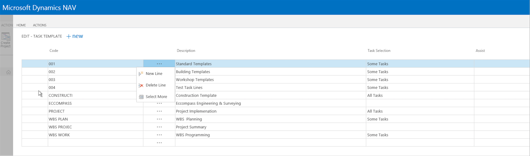Open the ellipsis menu for WBS PLAN row

tap(159, 119)
